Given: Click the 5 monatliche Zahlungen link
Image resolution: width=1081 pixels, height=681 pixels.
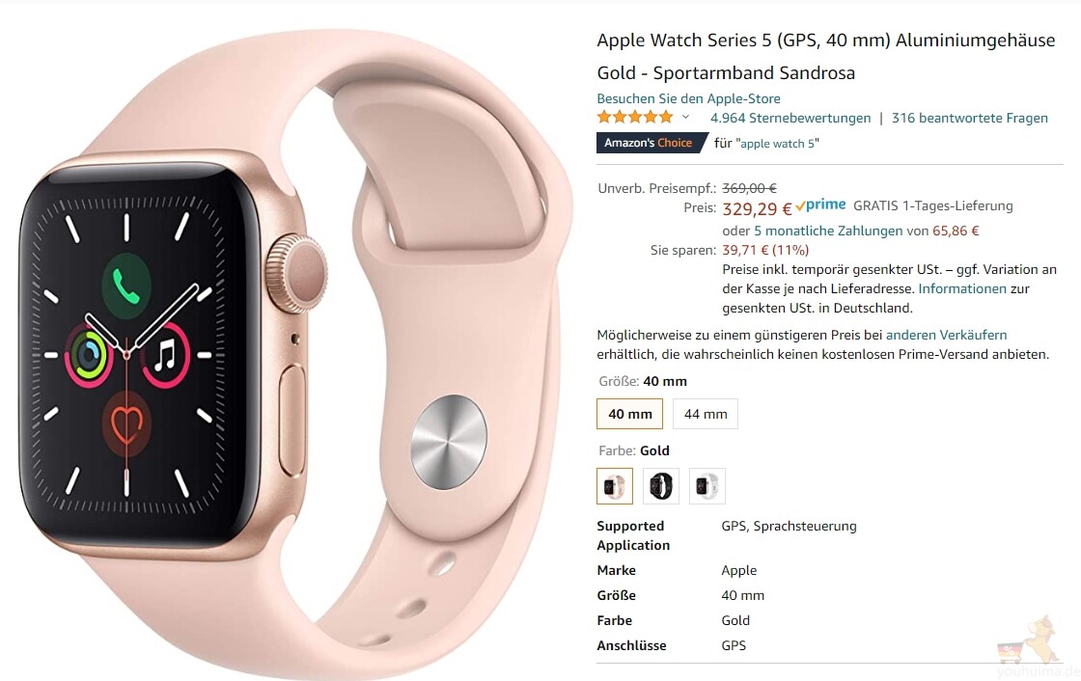Looking at the screenshot, I should (x=828, y=231).
